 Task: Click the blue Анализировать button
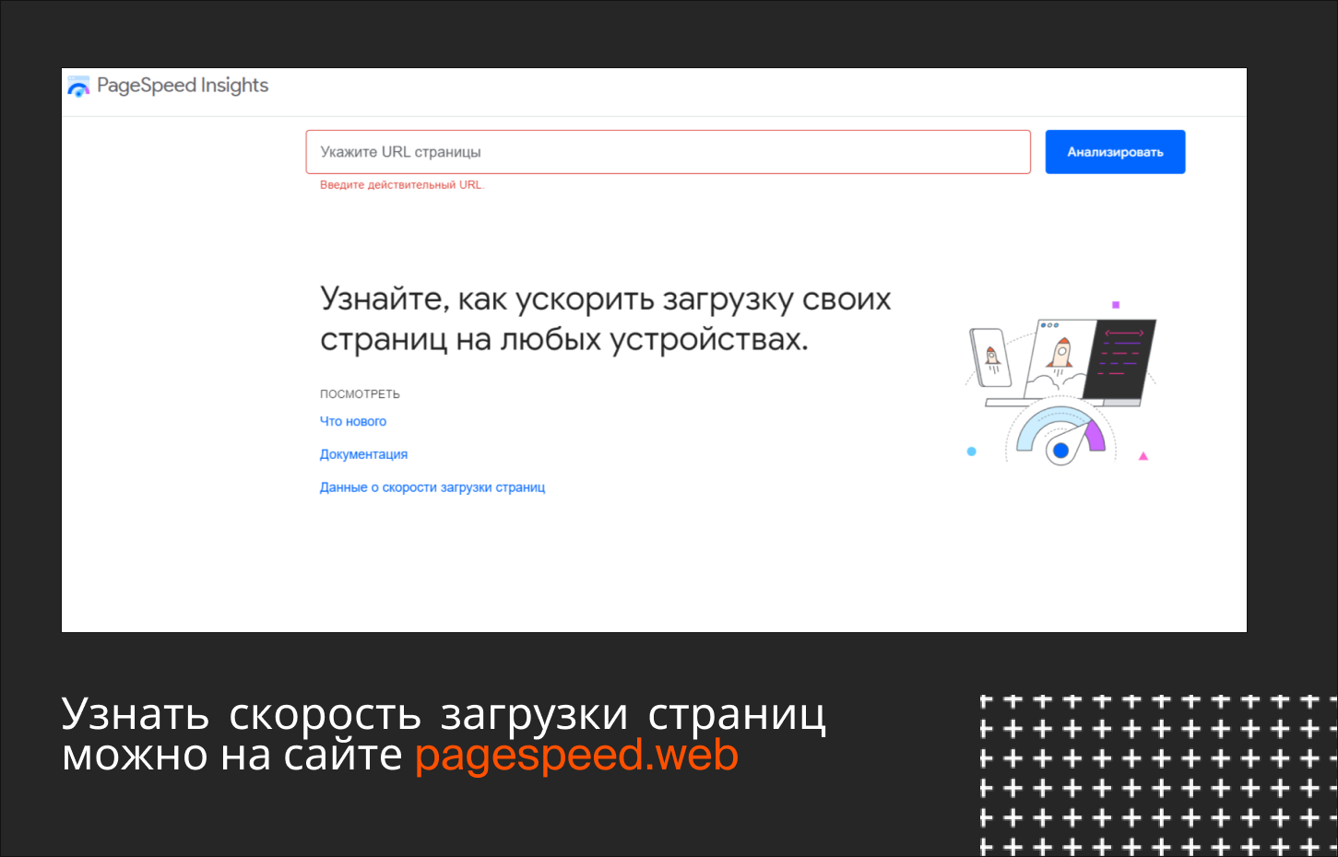click(1115, 152)
